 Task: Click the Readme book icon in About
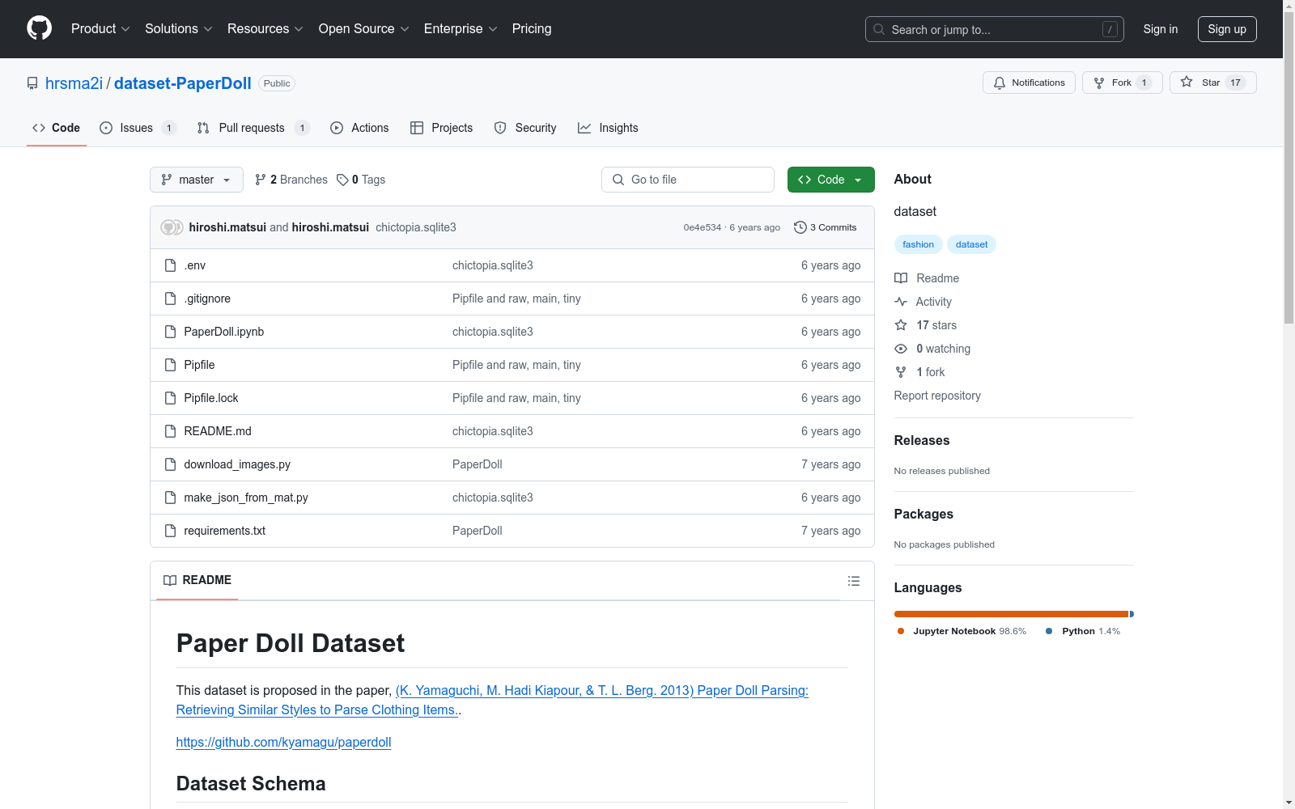click(901, 278)
